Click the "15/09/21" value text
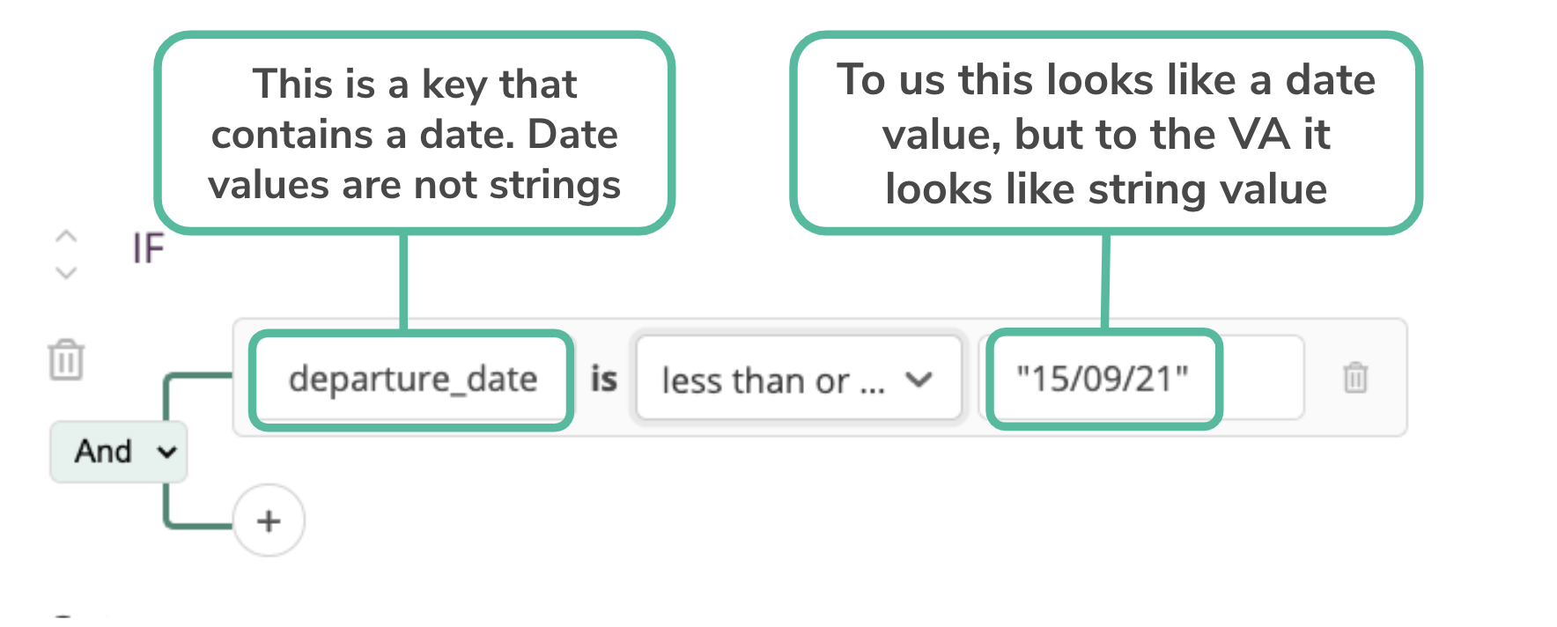The width and height of the screenshot is (1557, 627). [x=1102, y=380]
